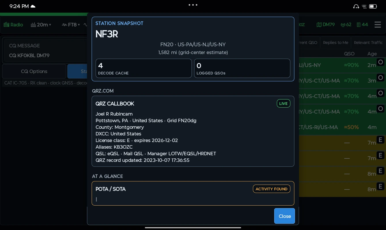
Task: Click the Aliases: KB3OZC line
Action: point(114,147)
